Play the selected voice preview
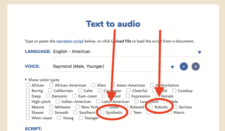This screenshot has height=131, width=225. (184, 67)
